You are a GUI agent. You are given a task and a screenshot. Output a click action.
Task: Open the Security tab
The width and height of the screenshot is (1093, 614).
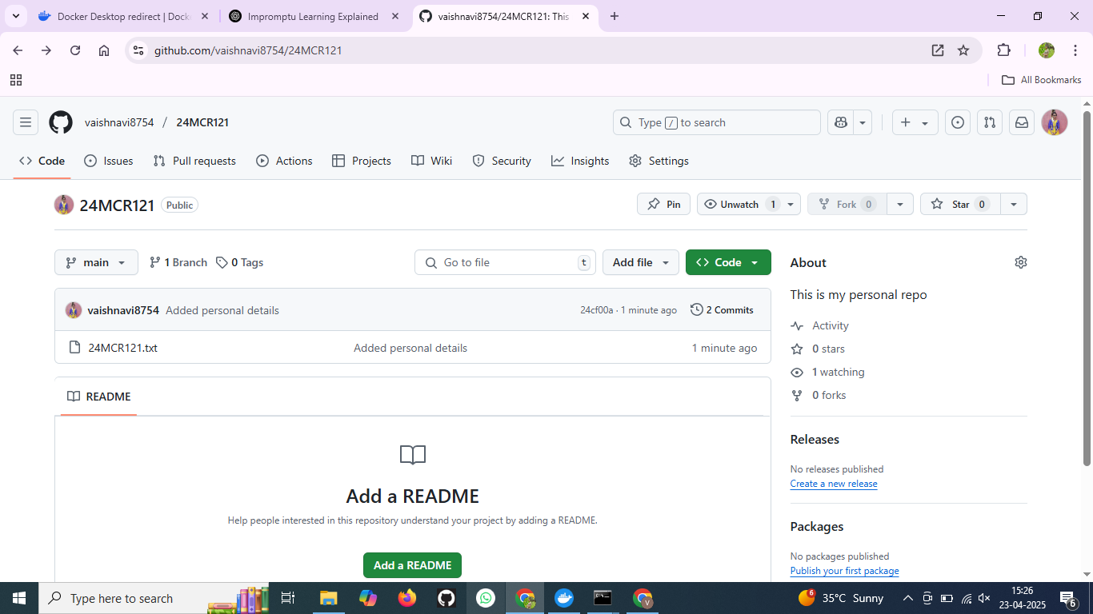pos(502,161)
